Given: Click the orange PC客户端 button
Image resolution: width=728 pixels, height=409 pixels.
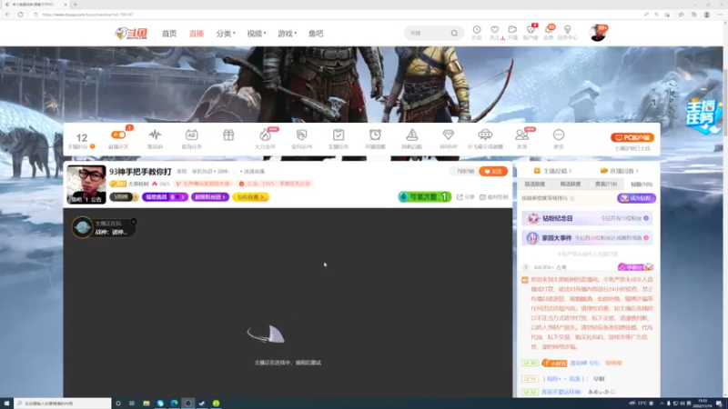Looking at the screenshot, I should tap(632, 137).
